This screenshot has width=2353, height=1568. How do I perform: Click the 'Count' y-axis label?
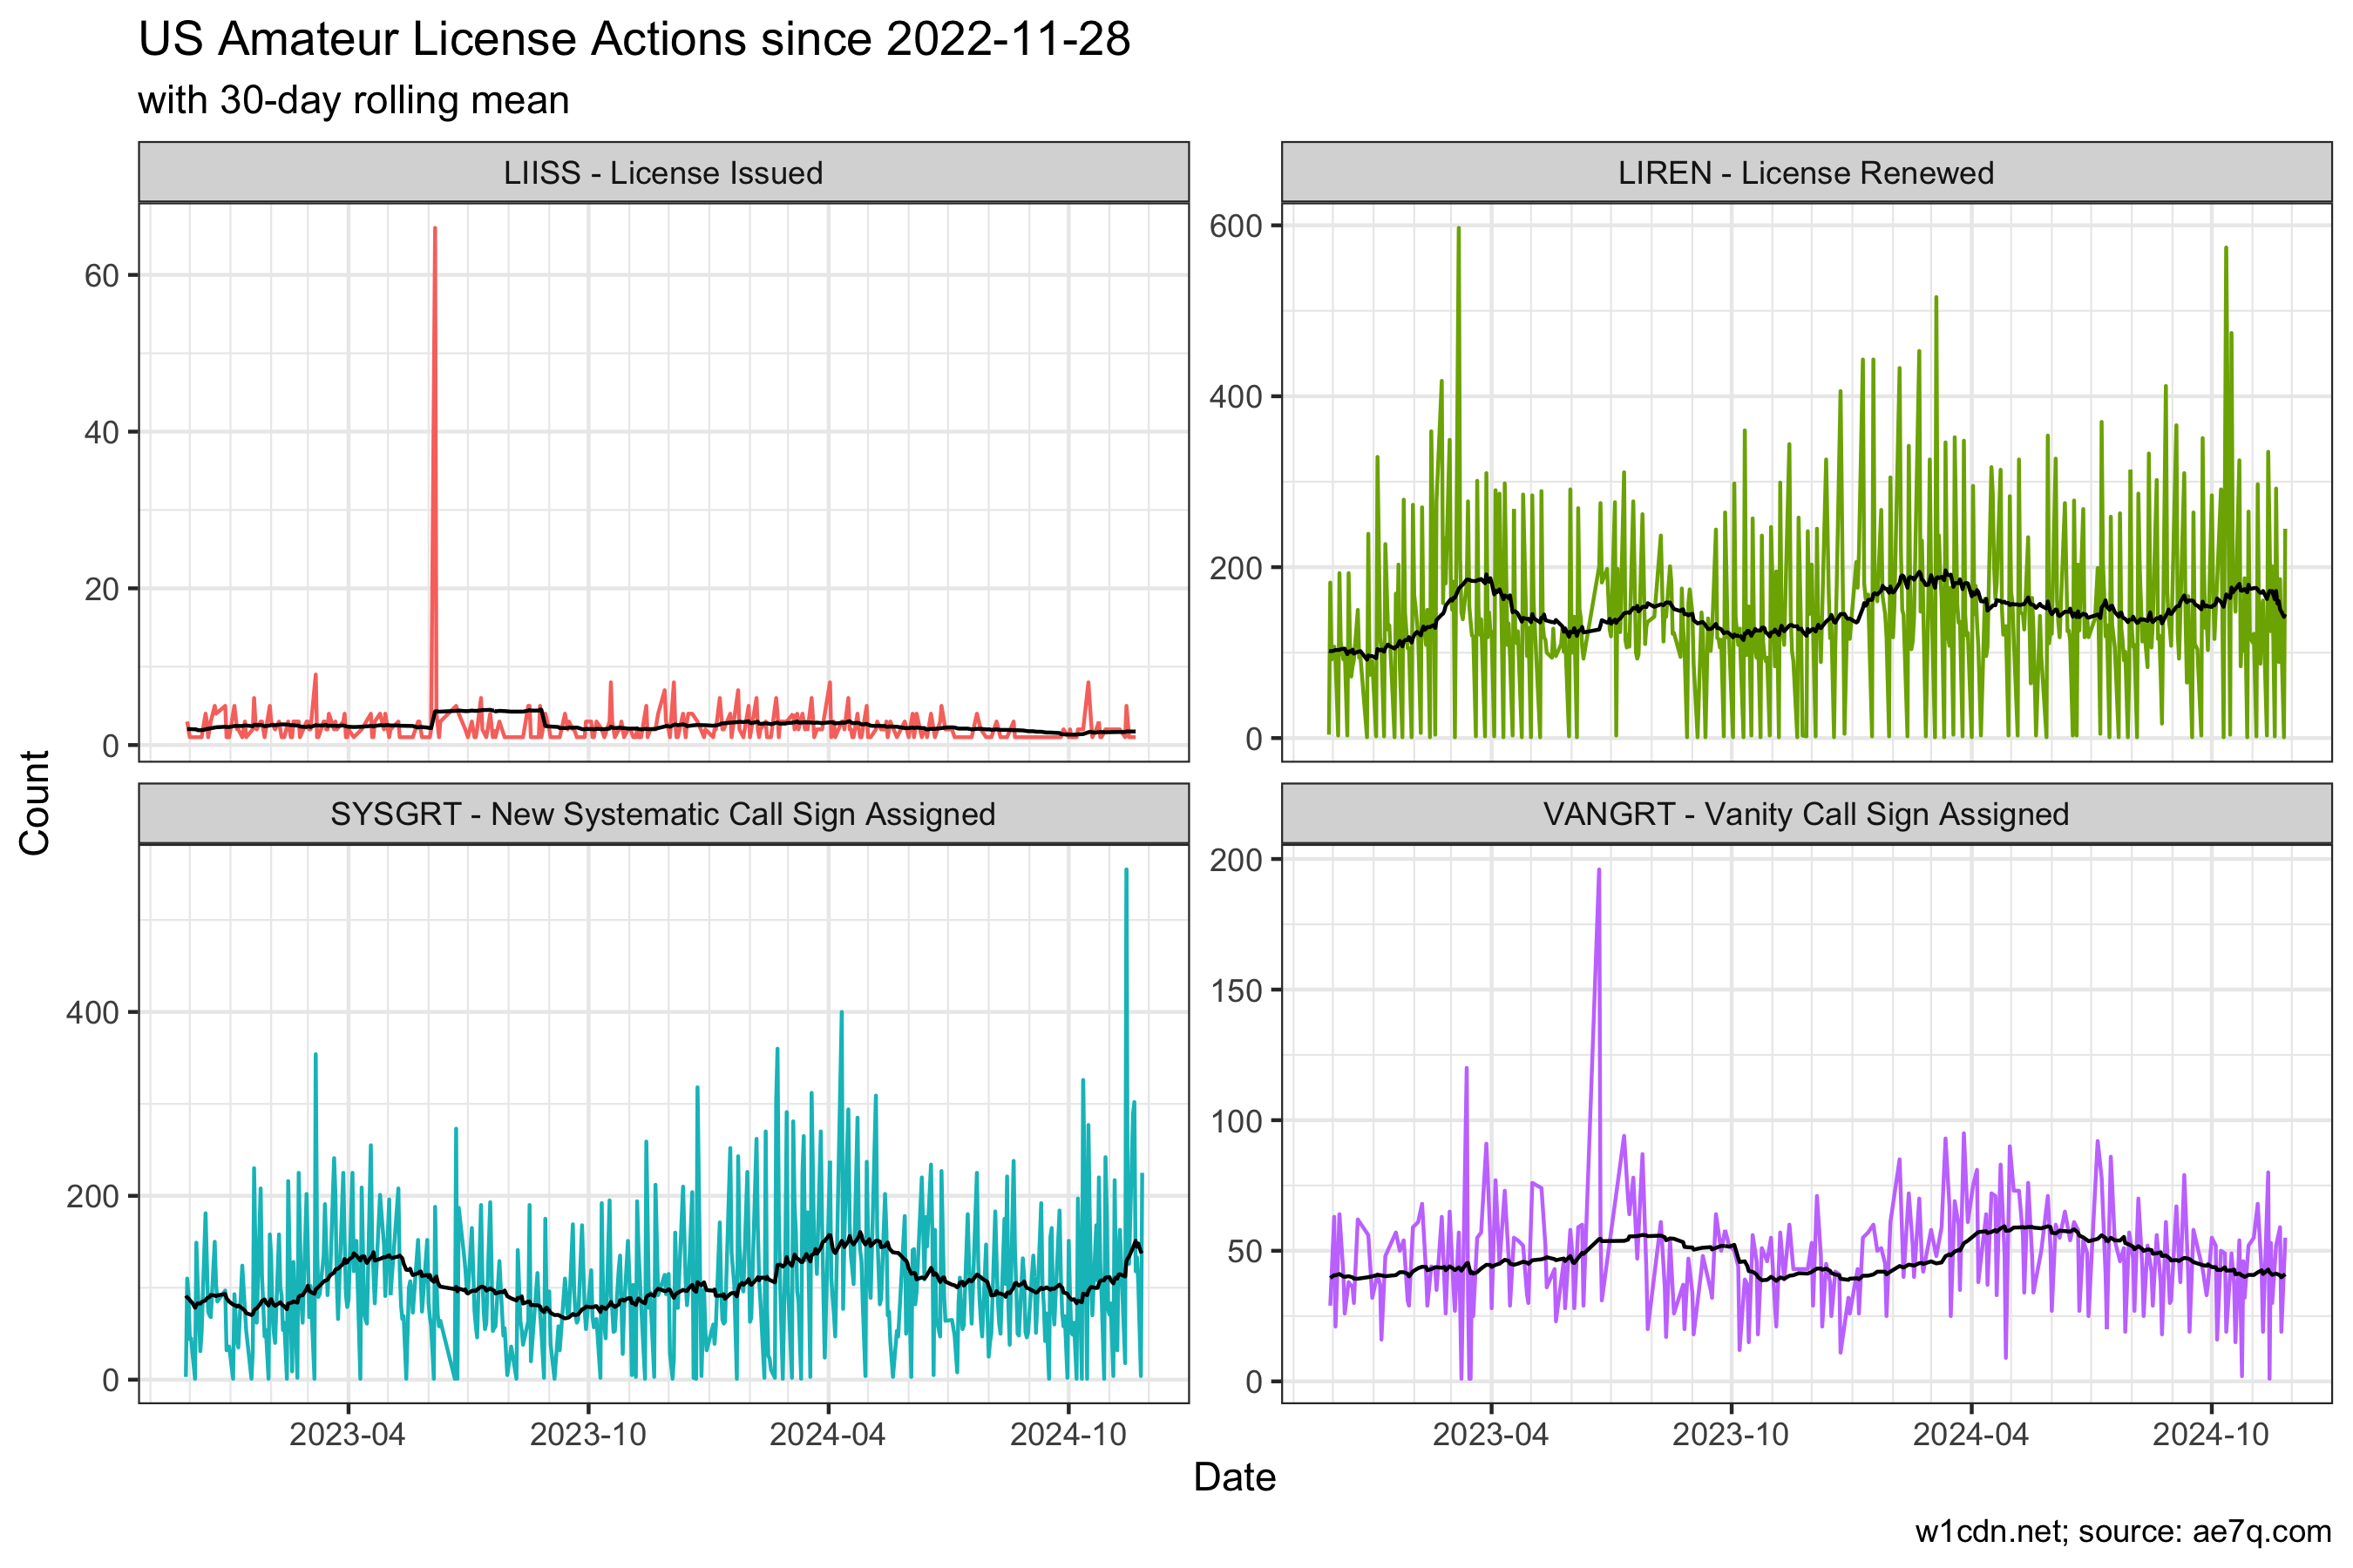point(35,803)
